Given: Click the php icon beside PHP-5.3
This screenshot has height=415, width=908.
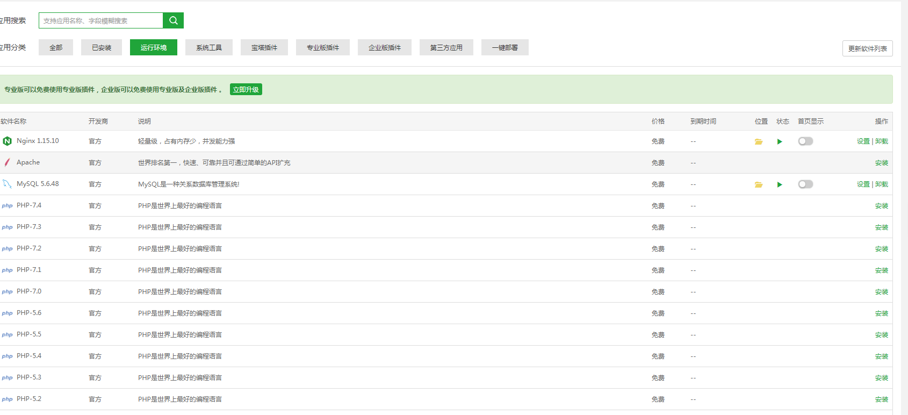Looking at the screenshot, I should (7, 378).
